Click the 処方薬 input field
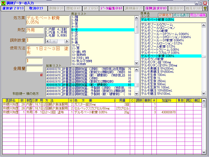The height and width of the screenshot is (157, 209). pyautogui.click(x=48, y=20)
